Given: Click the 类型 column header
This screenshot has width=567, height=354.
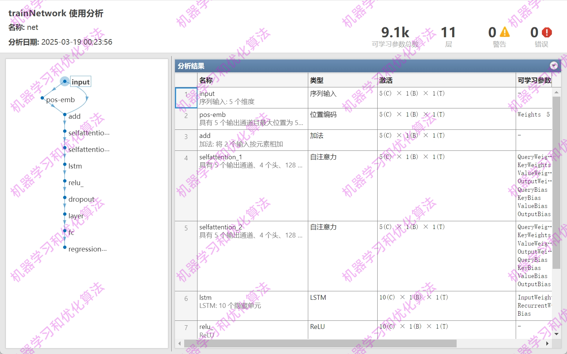Looking at the screenshot, I should (343, 80).
